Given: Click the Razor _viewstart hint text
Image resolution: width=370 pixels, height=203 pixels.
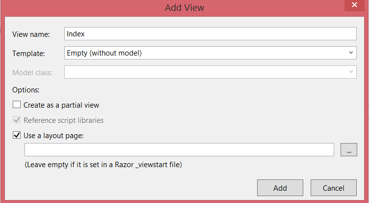Looking at the screenshot, I should [x=104, y=165].
